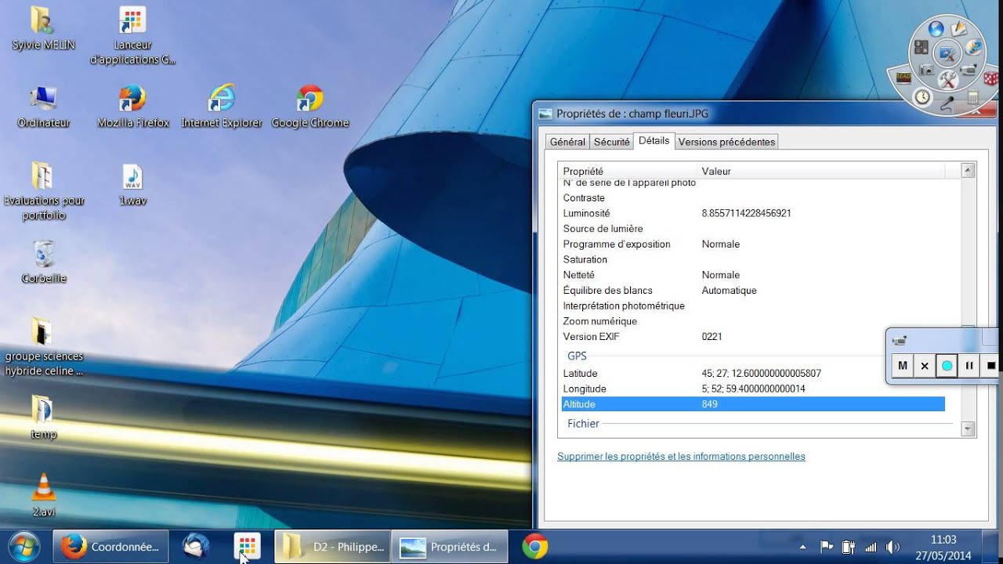Click the LED display icon in circular launcher

pos(903,78)
